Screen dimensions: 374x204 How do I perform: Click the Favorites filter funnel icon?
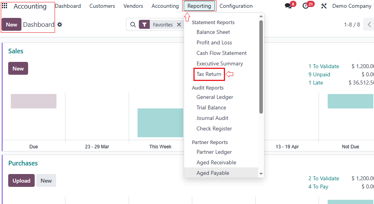point(144,25)
